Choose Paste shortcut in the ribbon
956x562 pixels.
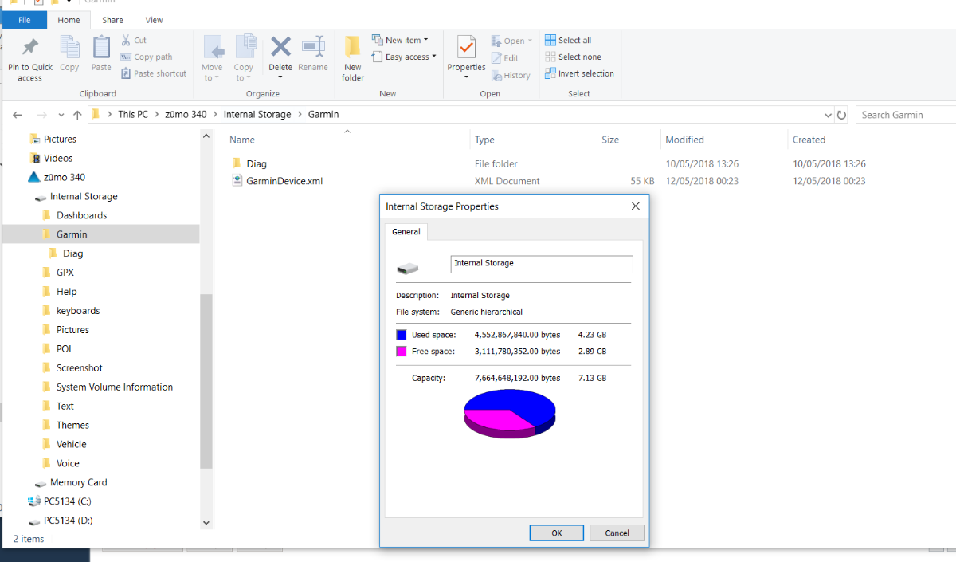(154, 73)
